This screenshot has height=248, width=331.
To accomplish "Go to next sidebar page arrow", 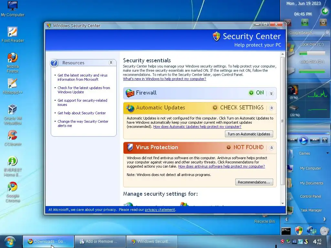I will [x=325, y=219].
